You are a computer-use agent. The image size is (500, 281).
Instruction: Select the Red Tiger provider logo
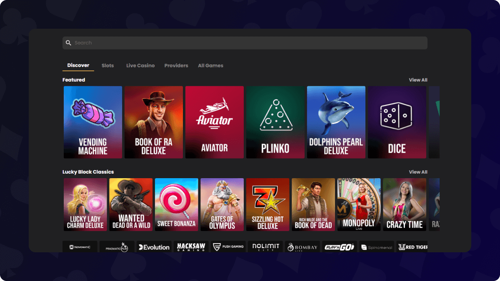point(412,246)
